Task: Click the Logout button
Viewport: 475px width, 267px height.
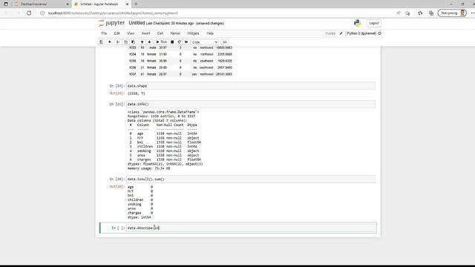Action: tap(374, 23)
